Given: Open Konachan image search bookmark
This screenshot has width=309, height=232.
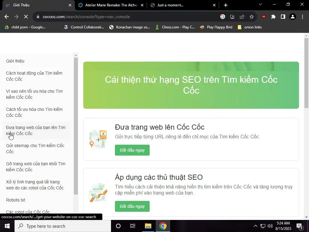Looking at the screenshot, I should 130,27.
